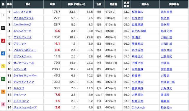
Task: Open horse link ニシノオイカゼ
Action: click(x=22, y=12)
